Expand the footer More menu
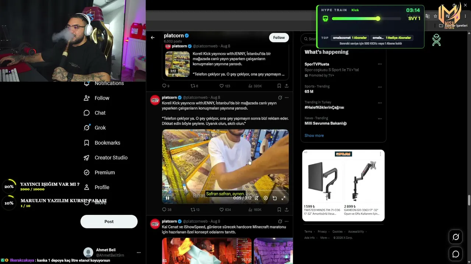 (x=325, y=238)
